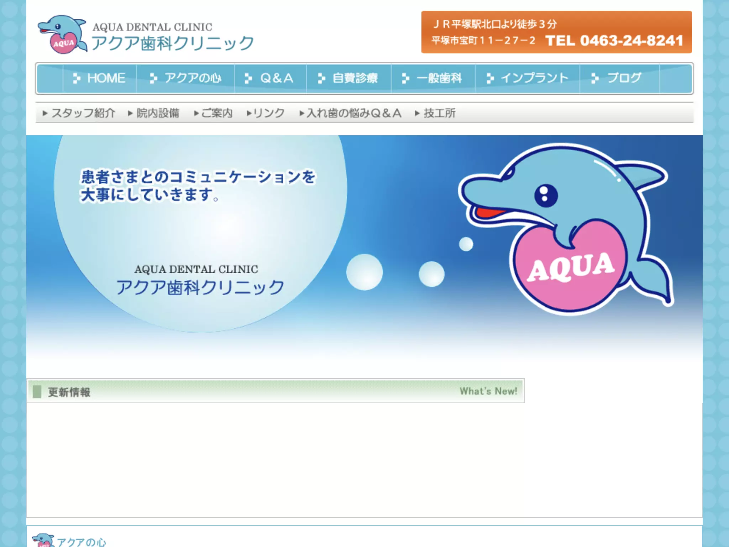Image resolution: width=729 pixels, height=547 pixels.
Task: Open the 技工所 link
Action: (435, 113)
